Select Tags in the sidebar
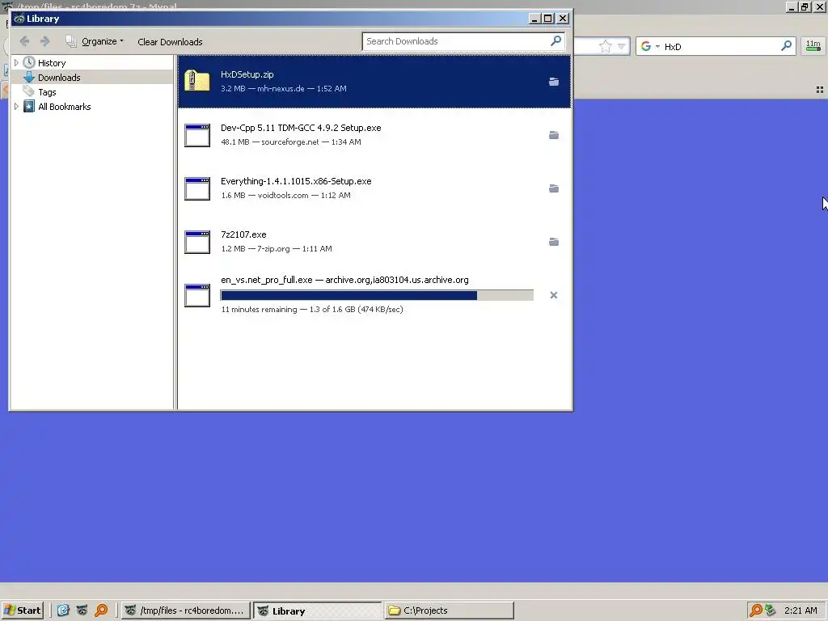 (47, 92)
